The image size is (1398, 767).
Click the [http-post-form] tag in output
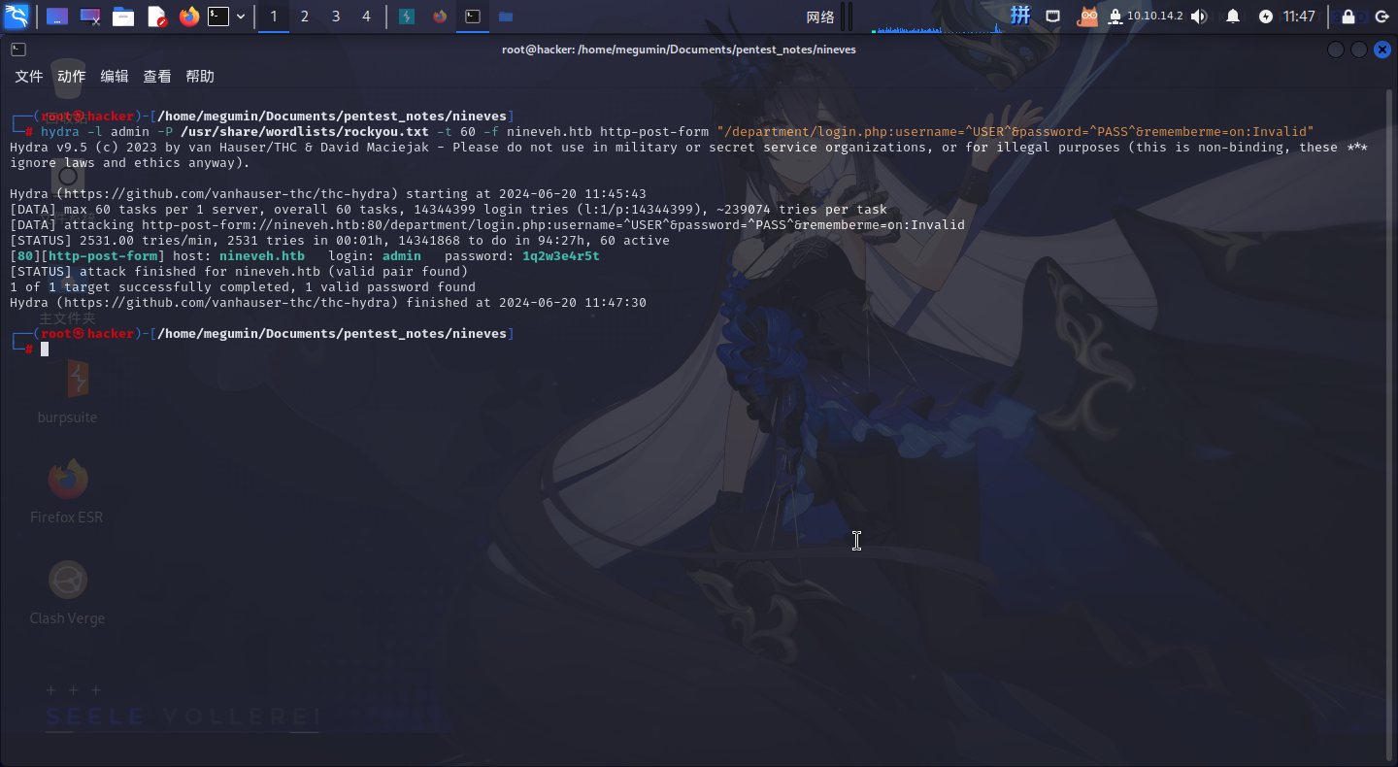coord(103,256)
